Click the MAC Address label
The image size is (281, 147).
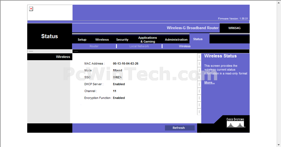94,63
